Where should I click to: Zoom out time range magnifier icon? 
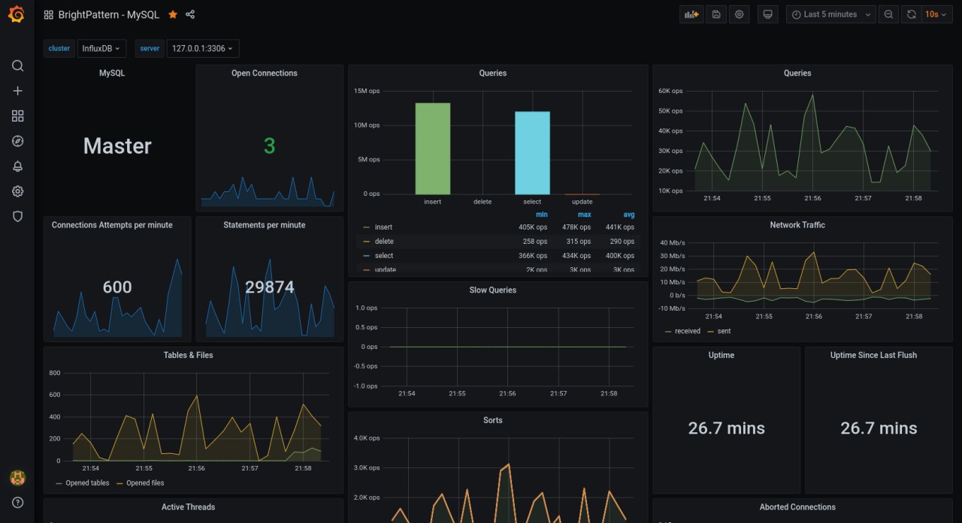888,14
